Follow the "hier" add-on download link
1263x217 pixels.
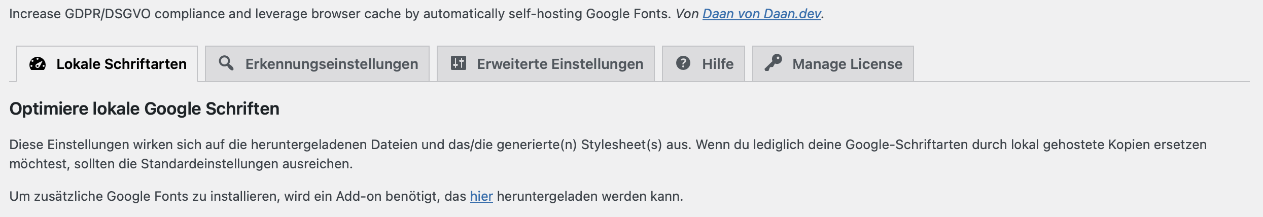[481, 196]
